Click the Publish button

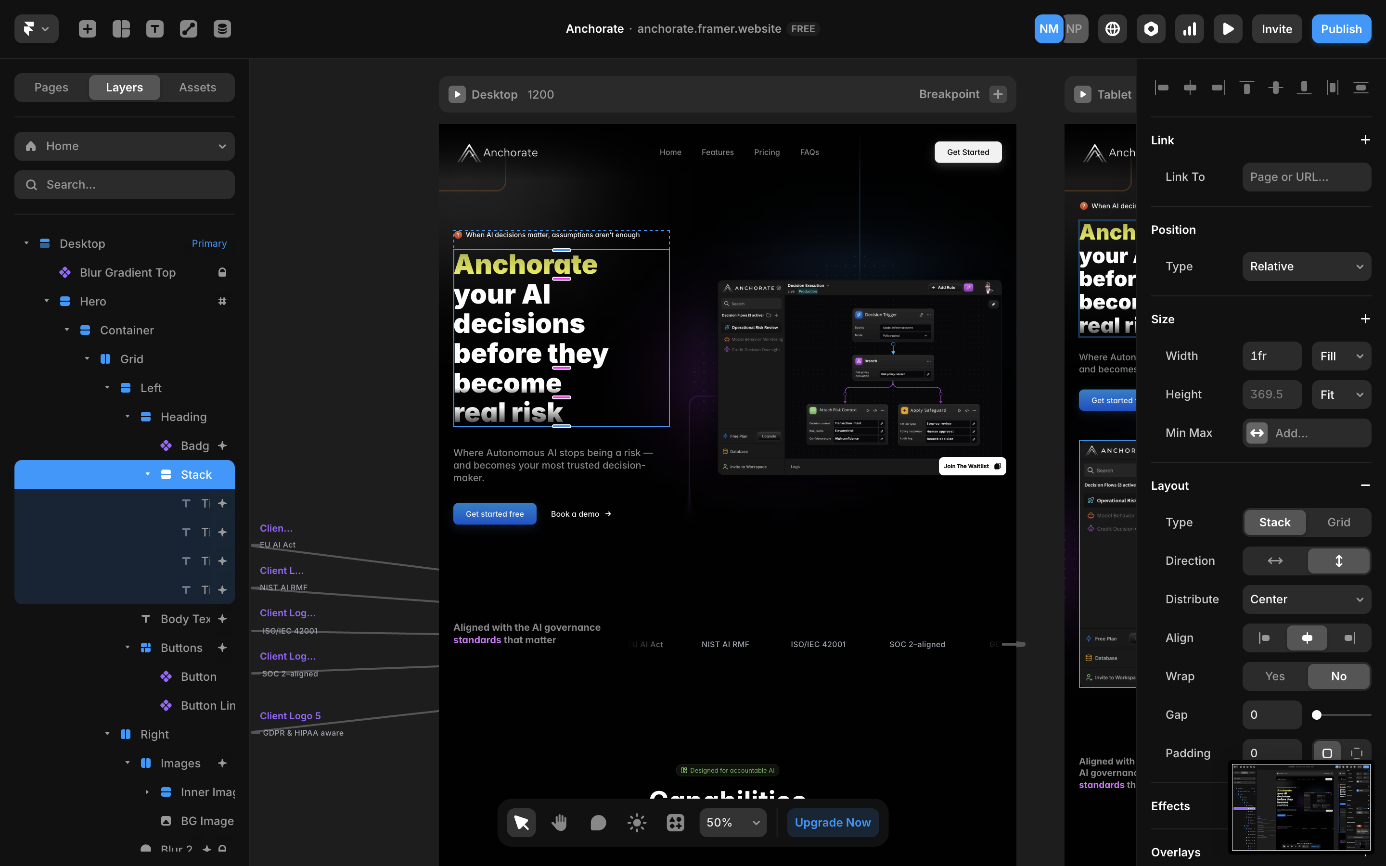1341,29
